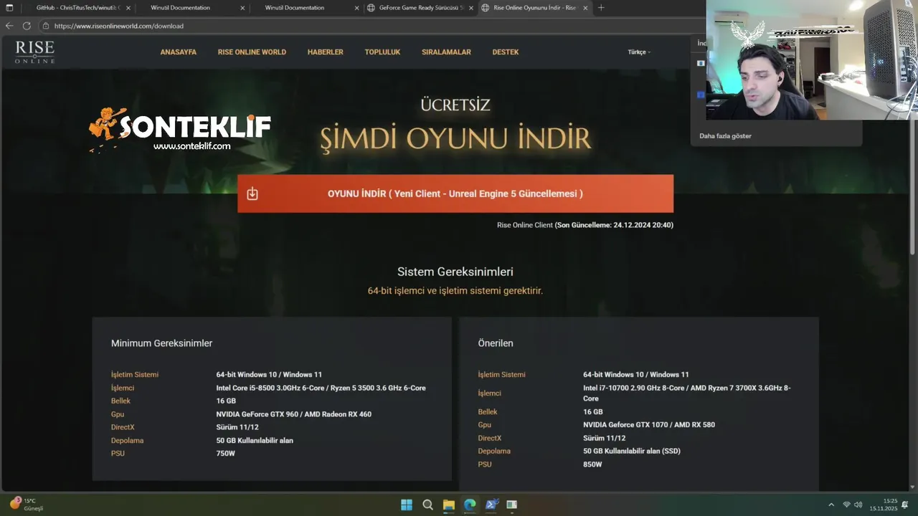918x516 pixels.
Task: Open taskbar Search magnifier
Action: click(x=427, y=505)
